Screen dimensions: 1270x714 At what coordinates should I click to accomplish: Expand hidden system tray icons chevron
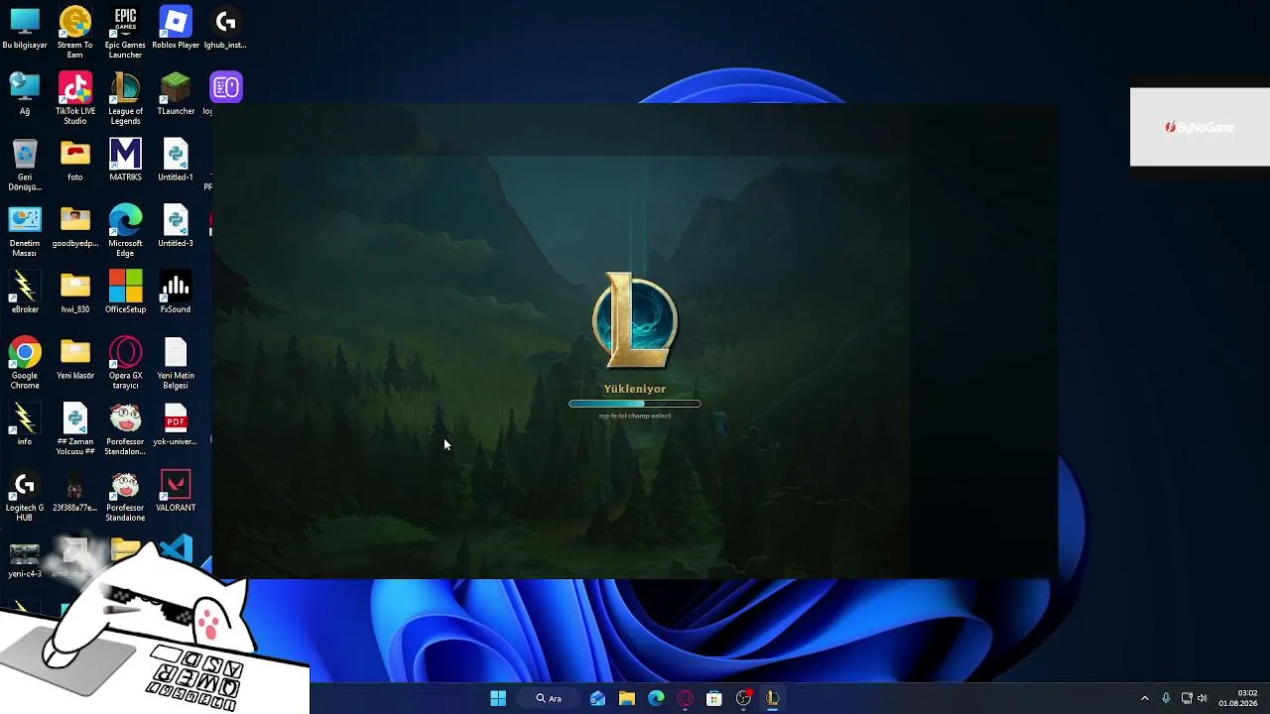1144,698
